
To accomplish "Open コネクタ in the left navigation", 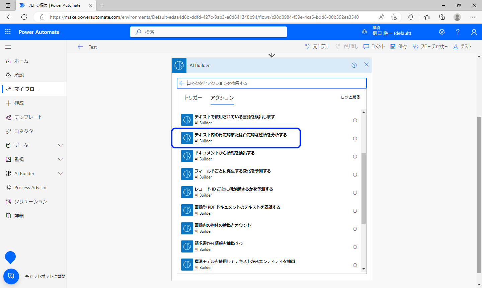I will coord(33,131).
